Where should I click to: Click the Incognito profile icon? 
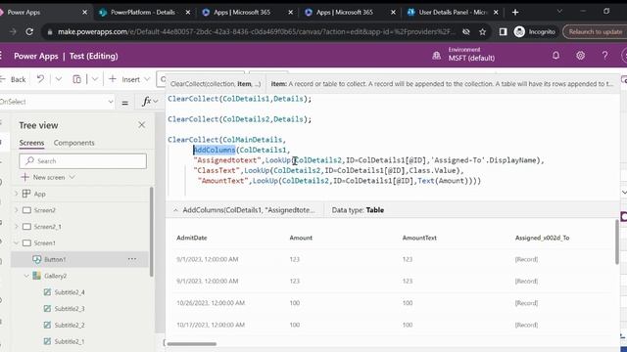pyautogui.click(x=519, y=31)
